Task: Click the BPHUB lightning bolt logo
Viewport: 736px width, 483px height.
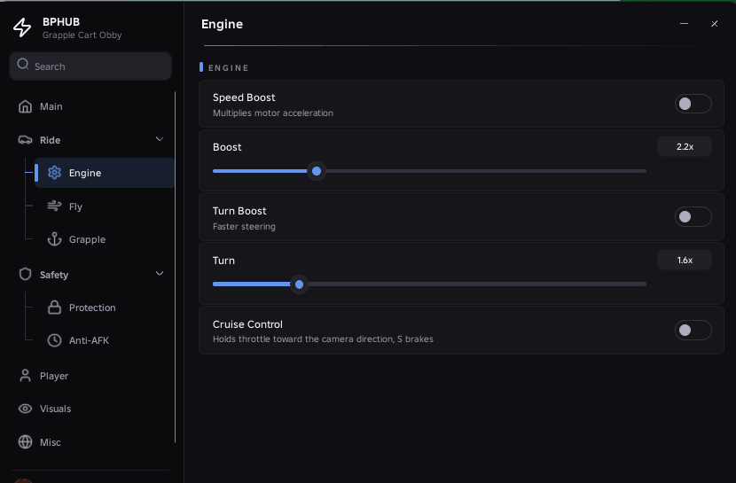Action: (x=22, y=27)
